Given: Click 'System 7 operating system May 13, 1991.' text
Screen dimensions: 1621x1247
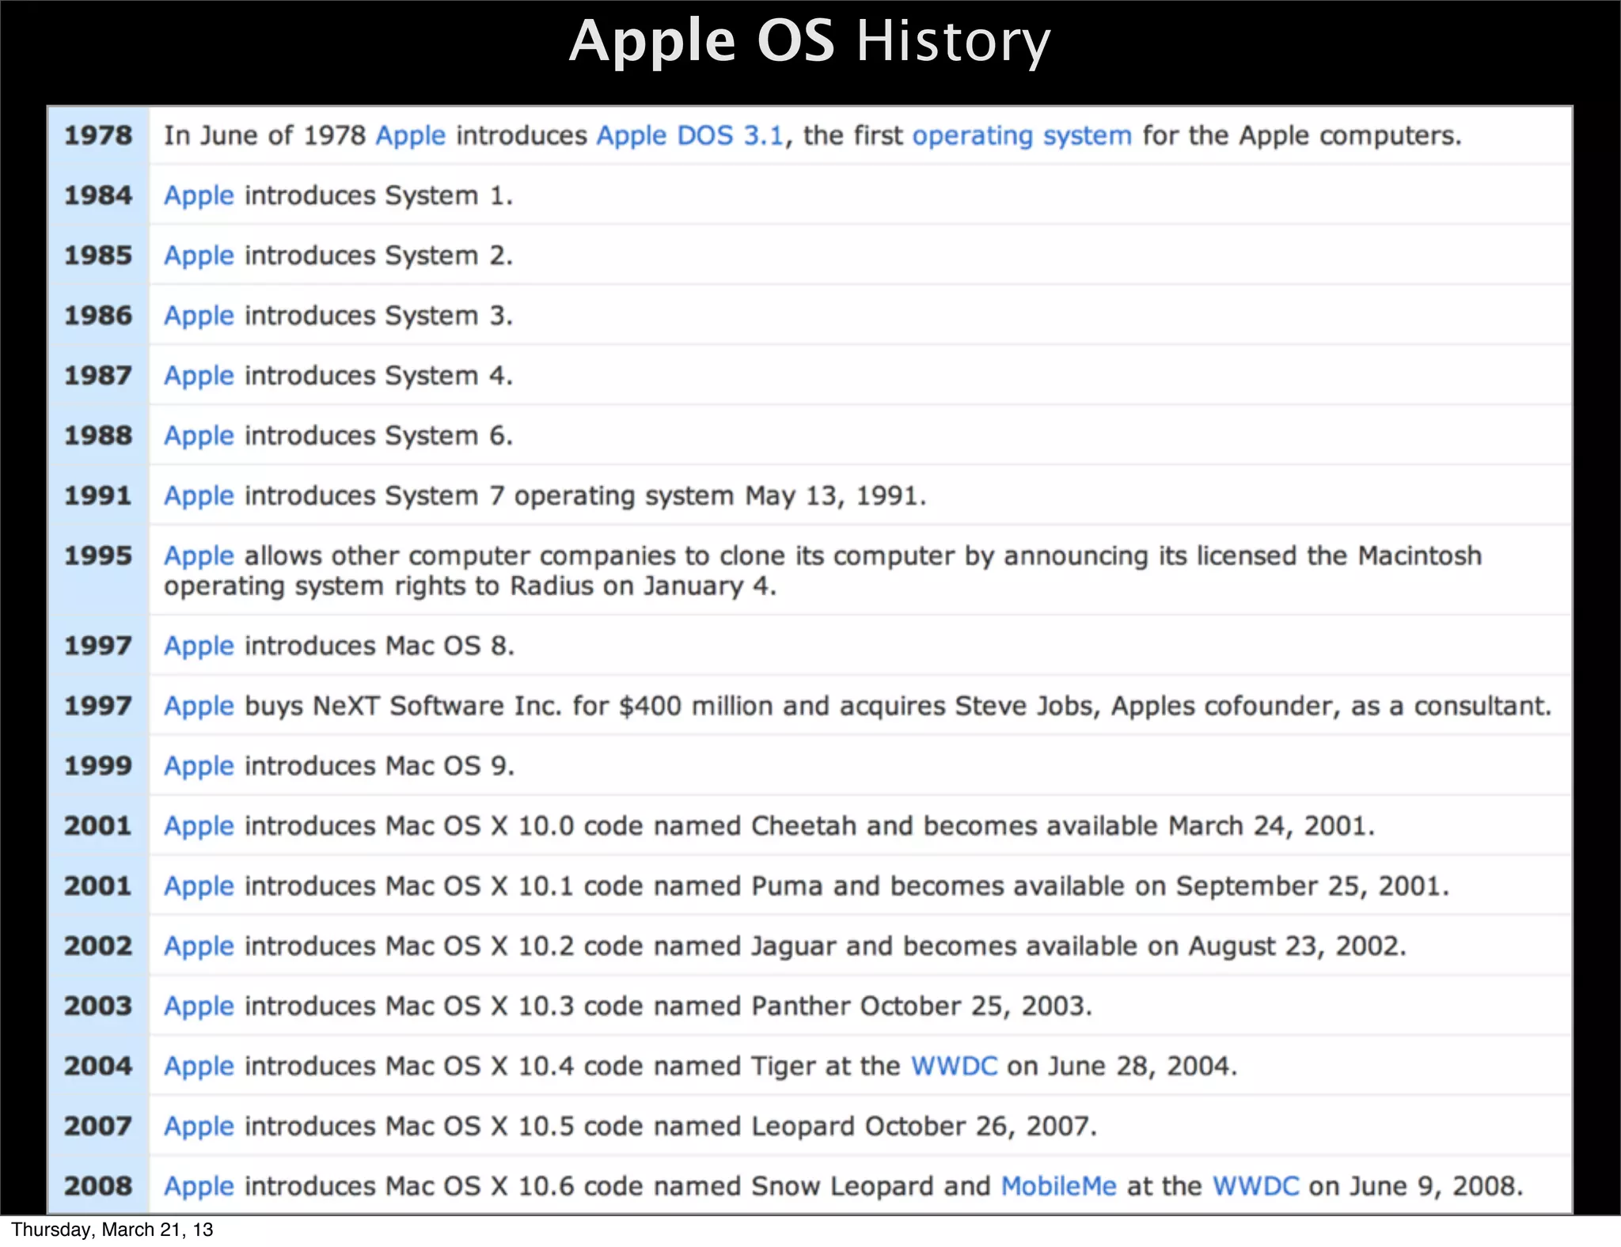Looking at the screenshot, I should click(655, 497).
